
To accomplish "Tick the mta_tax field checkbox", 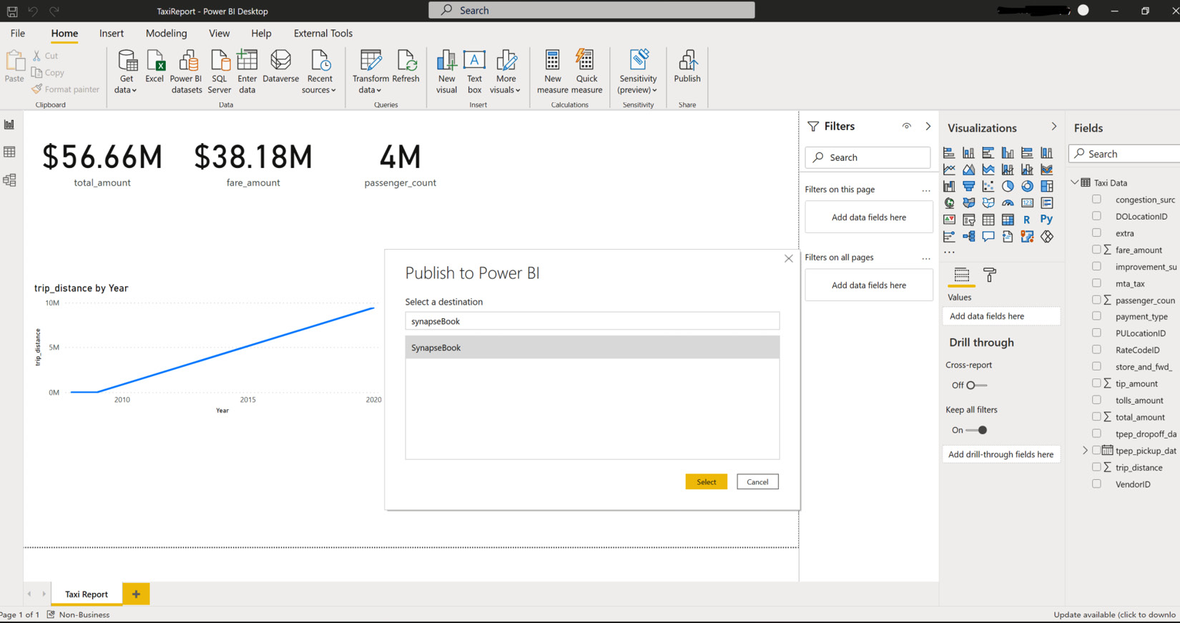I will (1096, 283).
